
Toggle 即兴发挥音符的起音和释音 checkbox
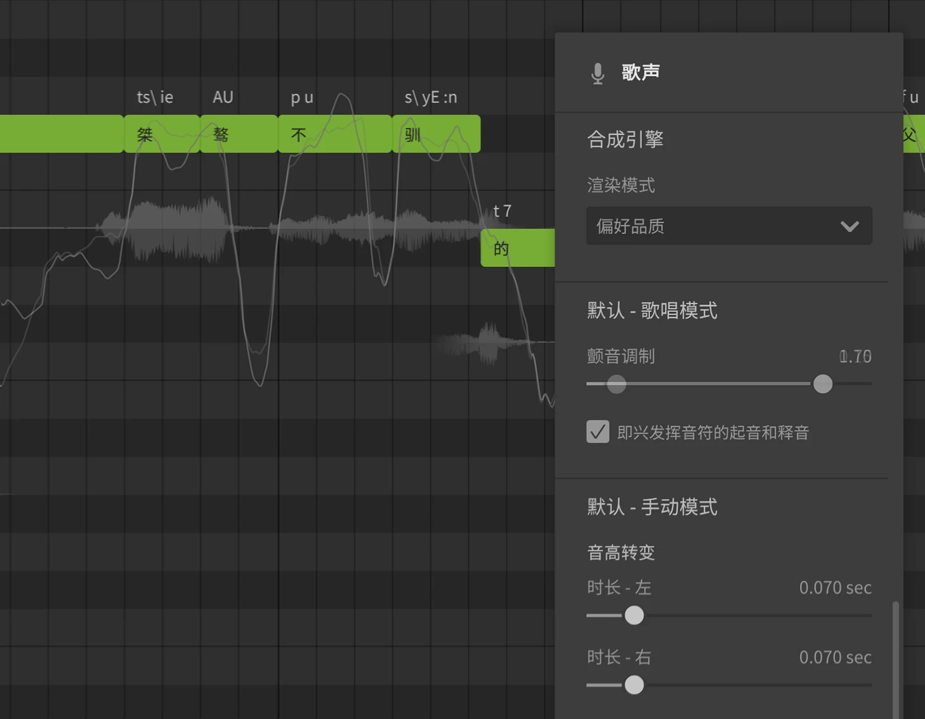pos(598,432)
